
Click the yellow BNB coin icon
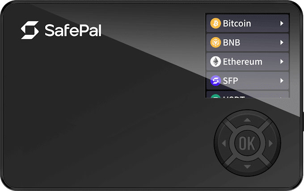(x=215, y=42)
